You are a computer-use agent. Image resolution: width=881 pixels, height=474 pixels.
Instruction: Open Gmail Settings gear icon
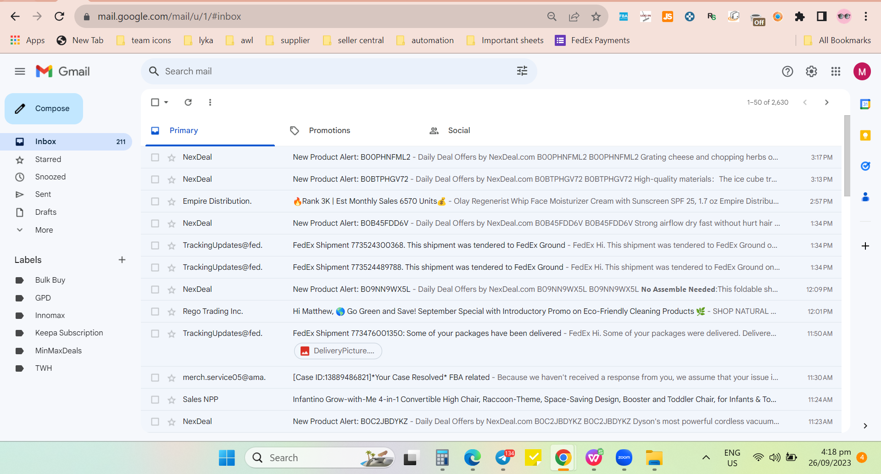[x=811, y=71]
